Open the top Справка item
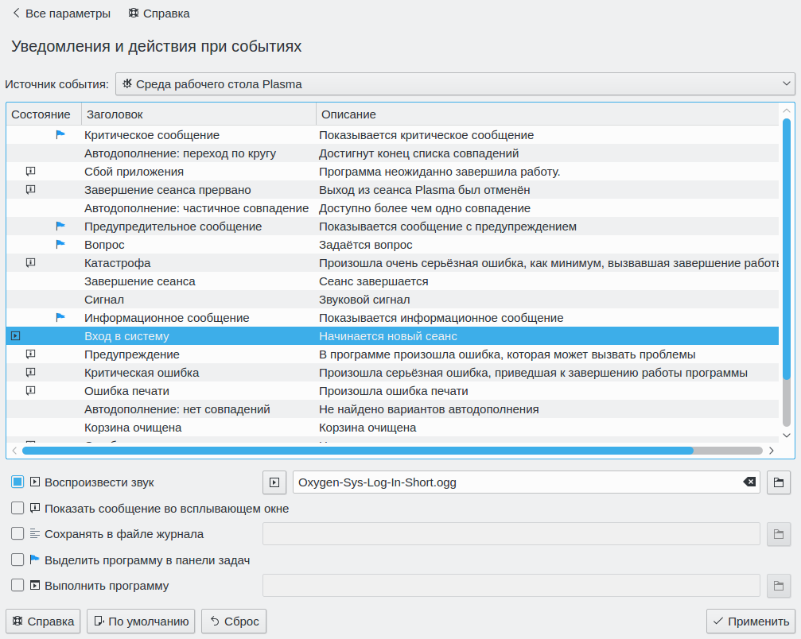Screen dimensions: 801x639 159,14
